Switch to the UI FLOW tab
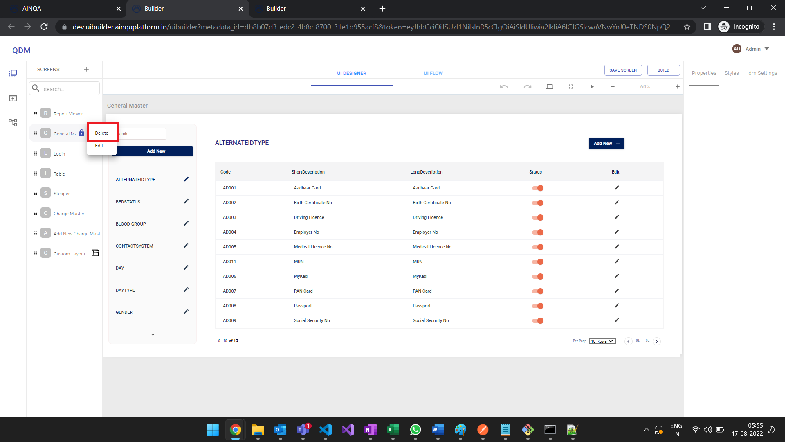786x442 pixels. [x=433, y=74]
